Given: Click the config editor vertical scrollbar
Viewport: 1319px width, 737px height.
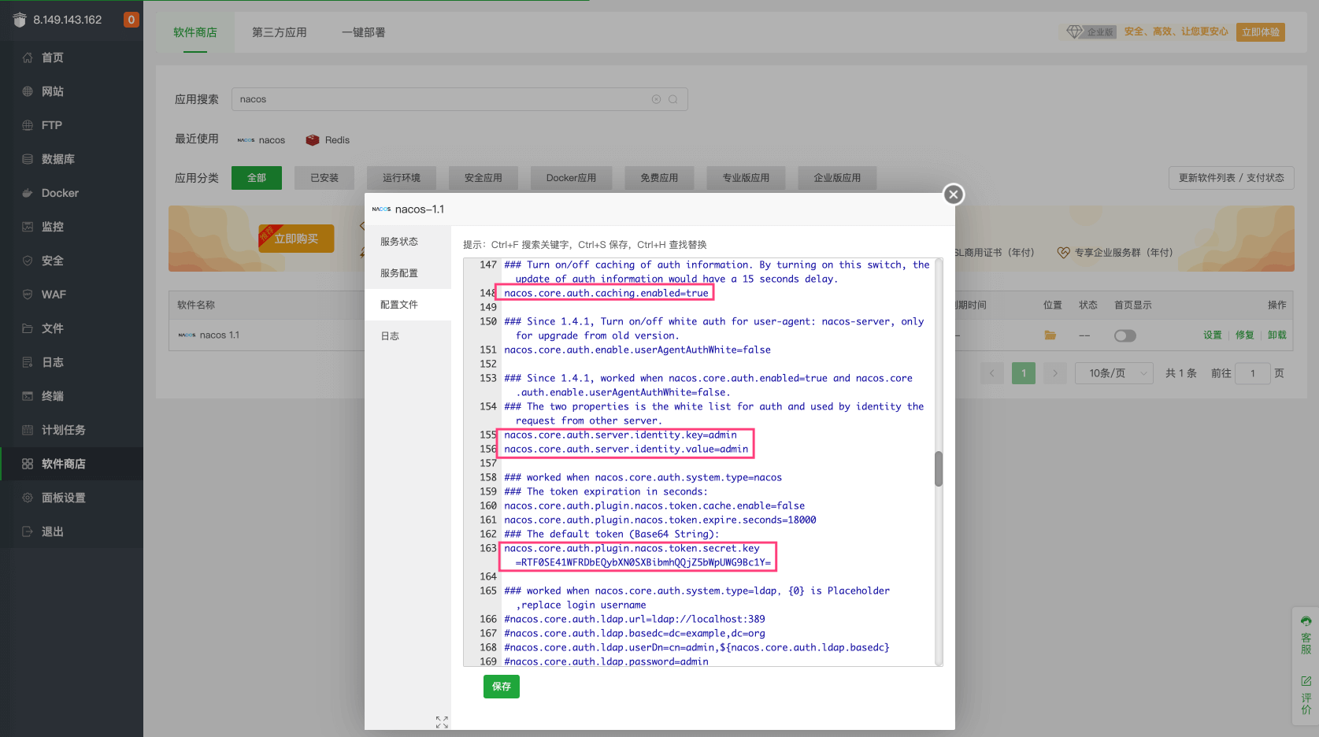Looking at the screenshot, I should click(x=939, y=469).
